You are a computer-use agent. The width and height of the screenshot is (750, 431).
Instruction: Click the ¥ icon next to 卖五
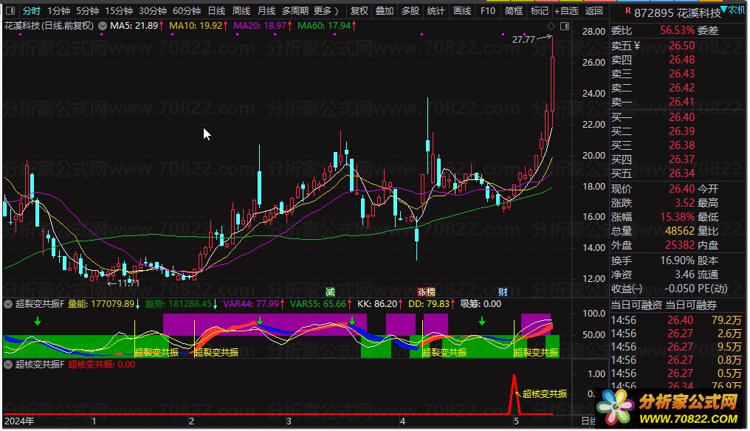[x=636, y=46]
